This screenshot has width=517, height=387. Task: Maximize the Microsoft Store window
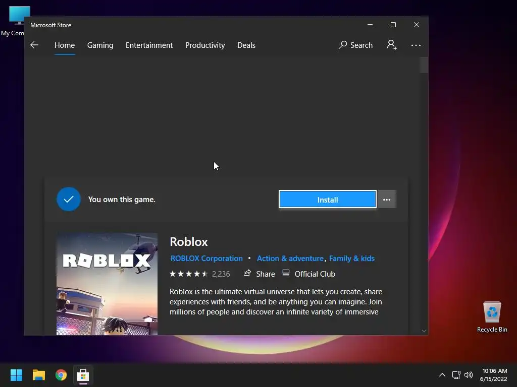[393, 25]
